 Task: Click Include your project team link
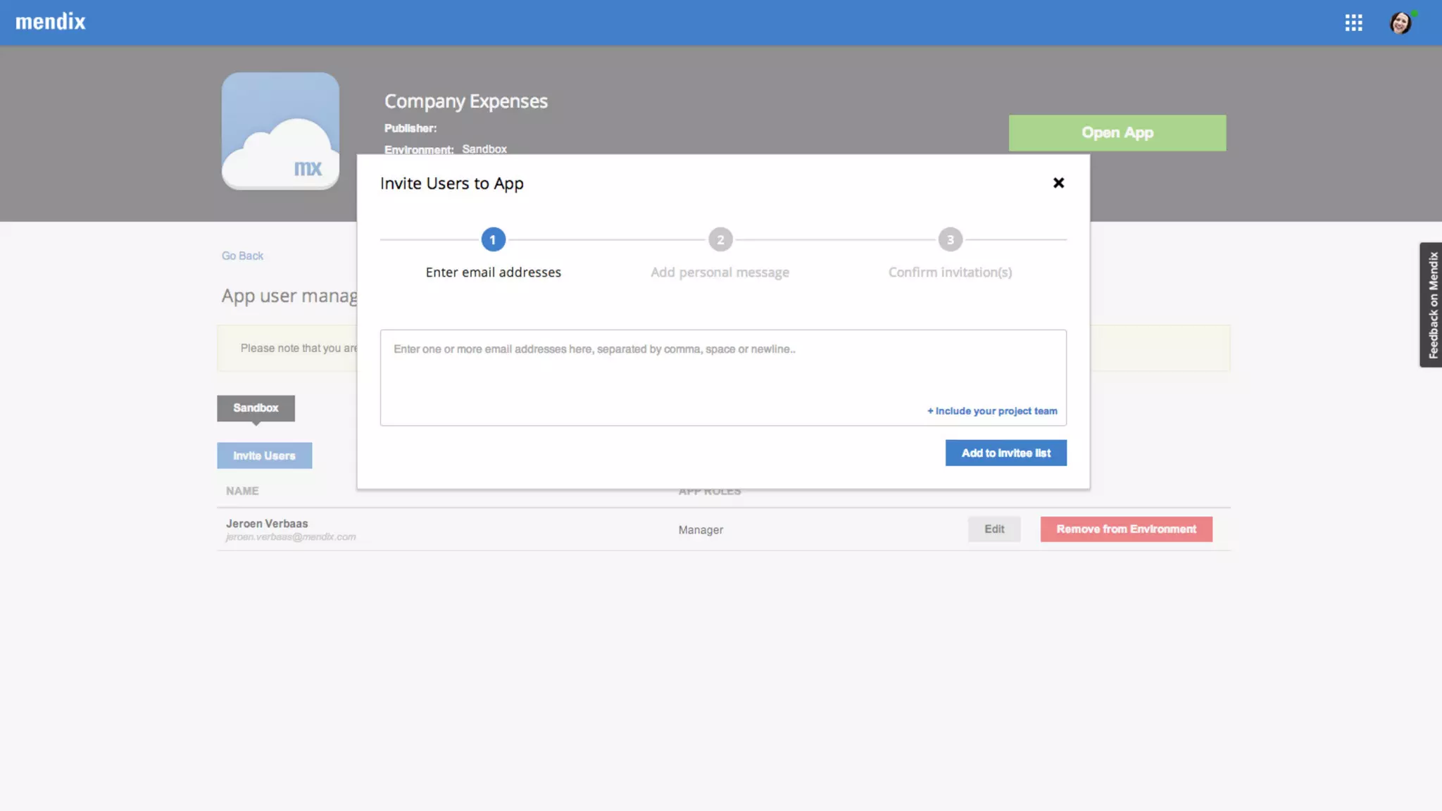(x=992, y=411)
